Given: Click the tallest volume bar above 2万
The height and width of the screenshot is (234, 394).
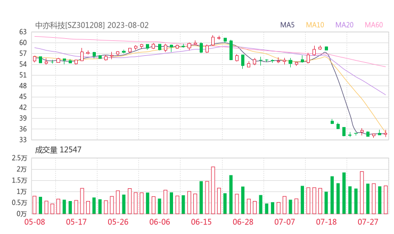Looking at the screenshot, I should tap(213, 190).
